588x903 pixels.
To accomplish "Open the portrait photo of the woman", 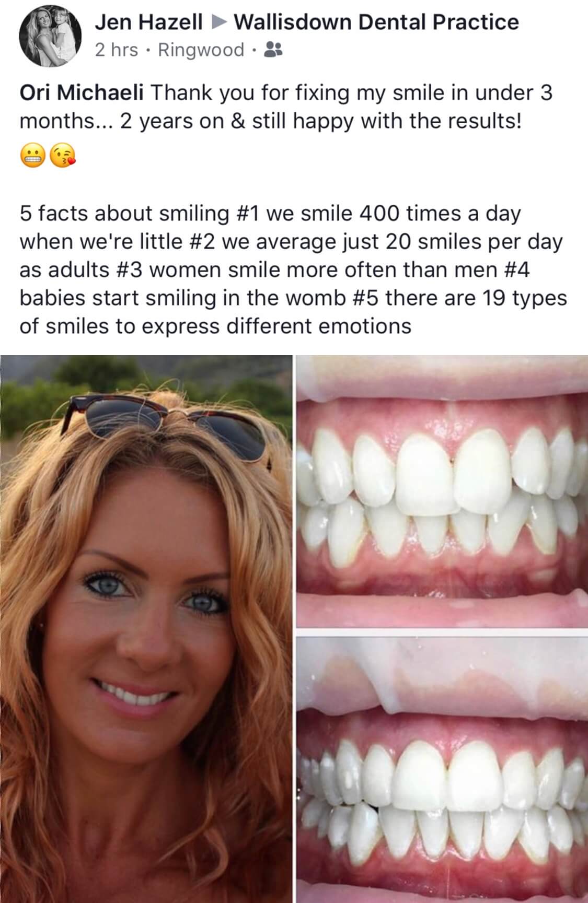I will click(146, 629).
